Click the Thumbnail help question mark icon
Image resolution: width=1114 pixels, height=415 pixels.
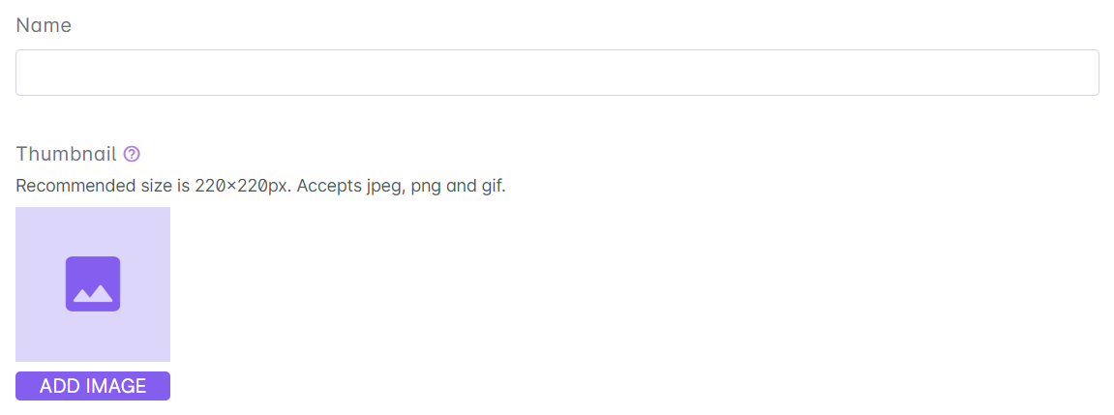(x=133, y=154)
